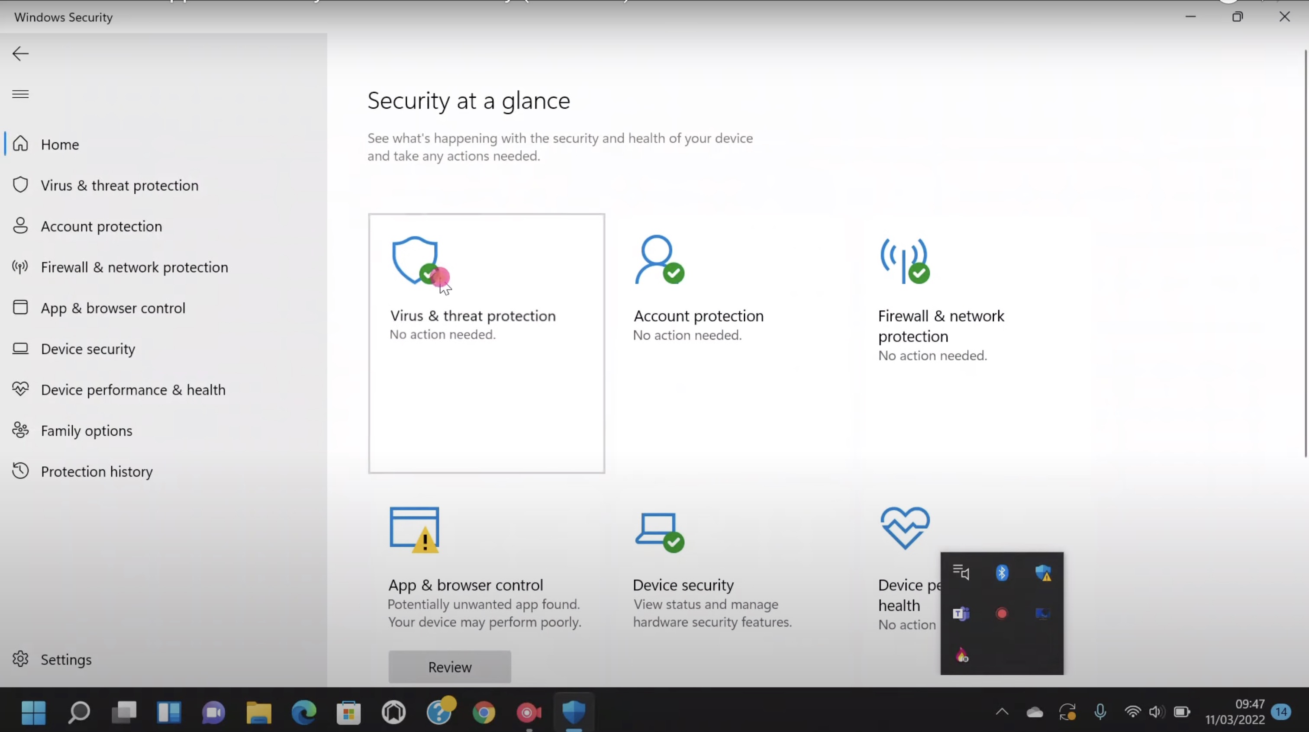Open App & browser control from the sidebar
The image size is (1309, 732).
pos(113,308)
